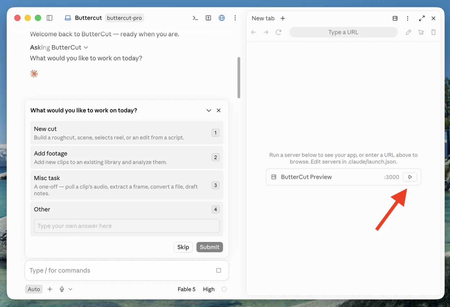Reload the browser page
This screenshot has width=450, height=307.
tap(278, 32)
